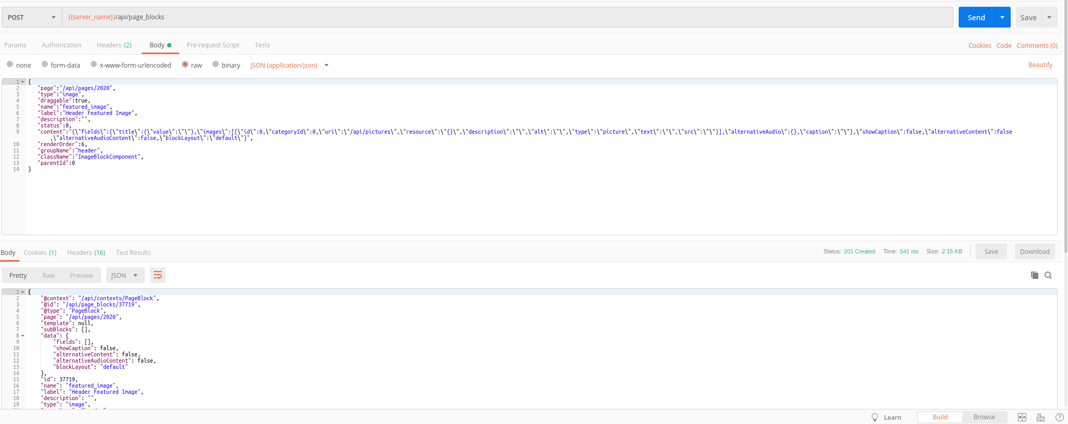Switch to Browse mode

click(984, 417)
